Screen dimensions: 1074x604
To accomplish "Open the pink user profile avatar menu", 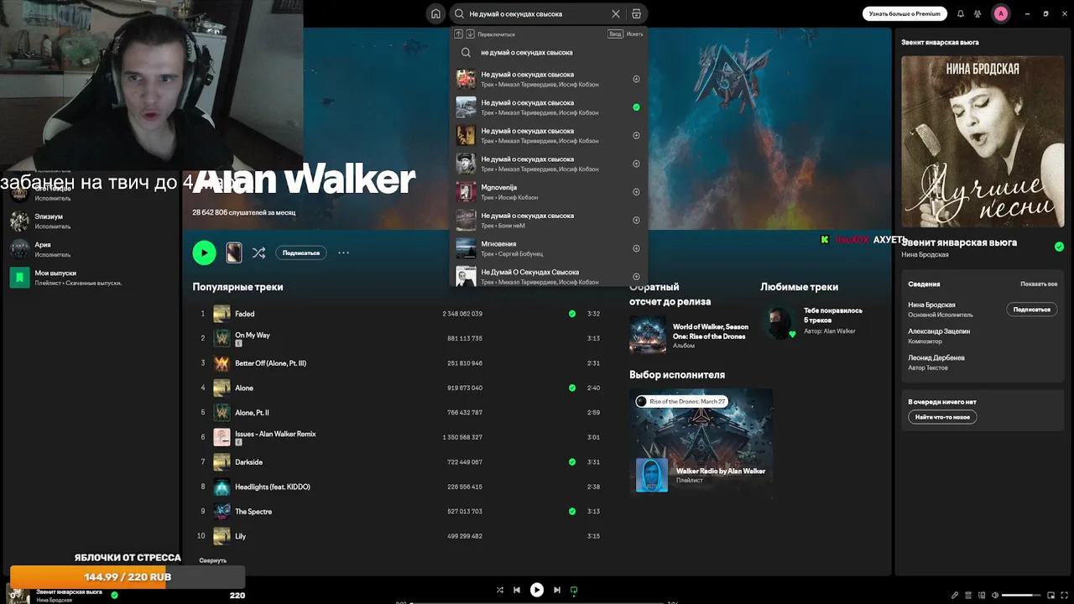I will tap(1001, 13).
